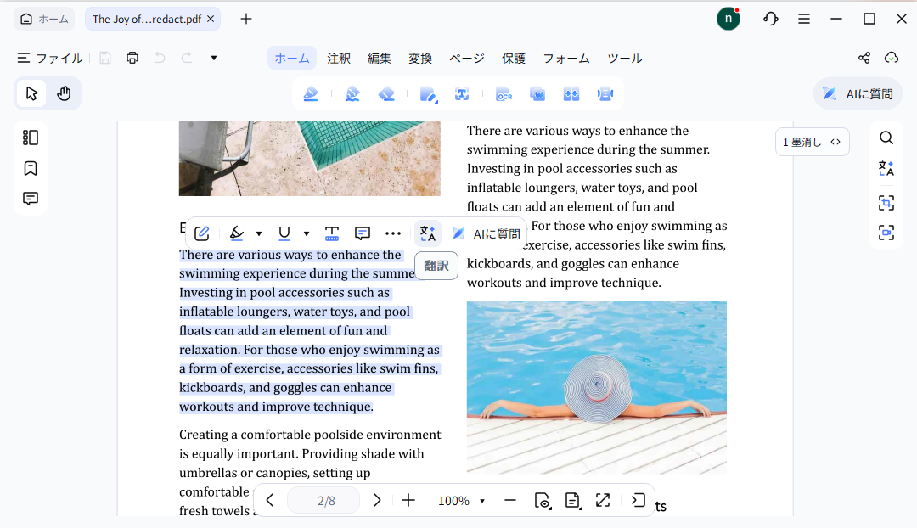
Task: Click the page number input field
Action: point(323,500)
